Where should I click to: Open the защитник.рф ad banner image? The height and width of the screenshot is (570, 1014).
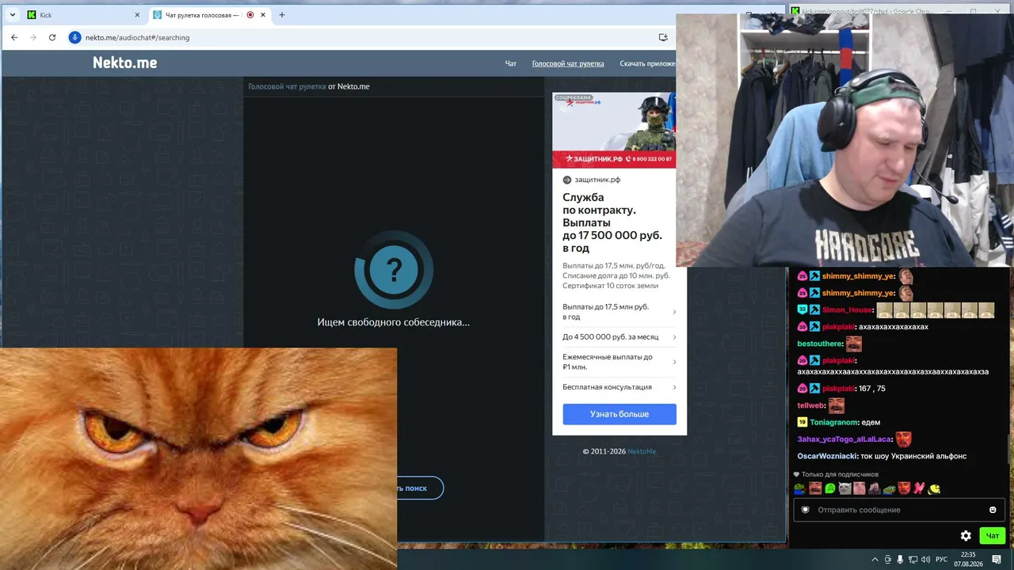click(614, 131)
